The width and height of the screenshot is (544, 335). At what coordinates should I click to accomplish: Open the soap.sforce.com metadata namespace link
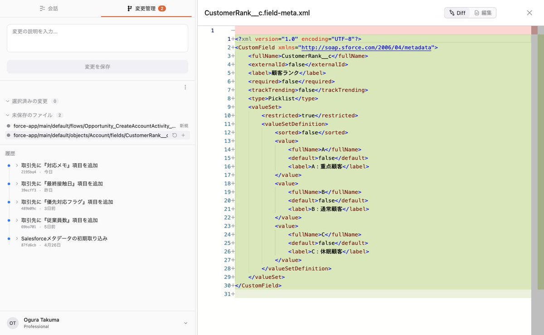[x=366, y=48]
